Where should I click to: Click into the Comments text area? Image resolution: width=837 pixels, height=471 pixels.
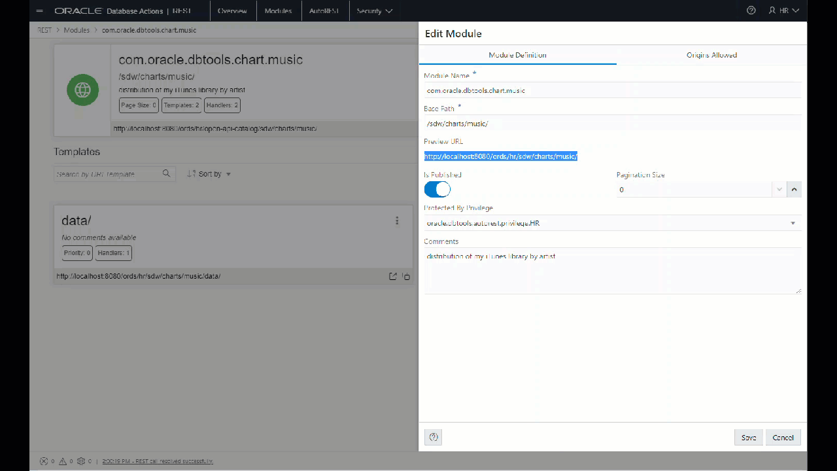[613, 271]
